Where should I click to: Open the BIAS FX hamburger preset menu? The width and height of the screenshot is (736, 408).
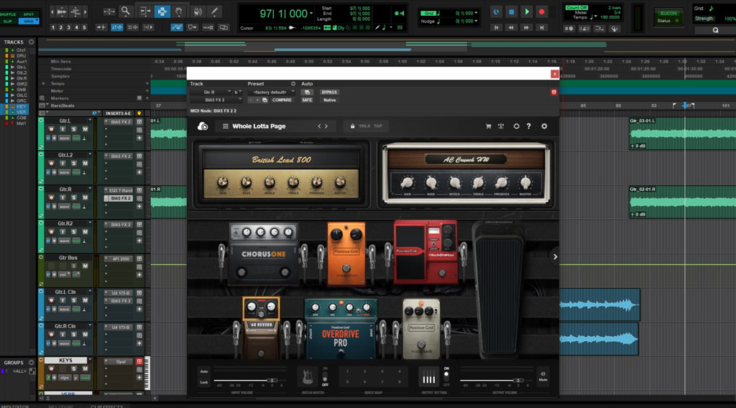click(x=225, y=126)
